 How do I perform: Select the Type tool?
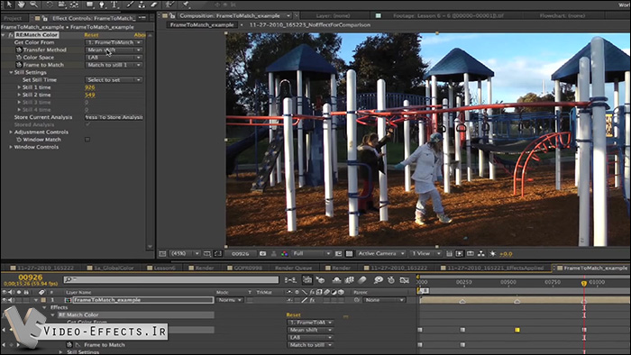(x=114, y=5)
